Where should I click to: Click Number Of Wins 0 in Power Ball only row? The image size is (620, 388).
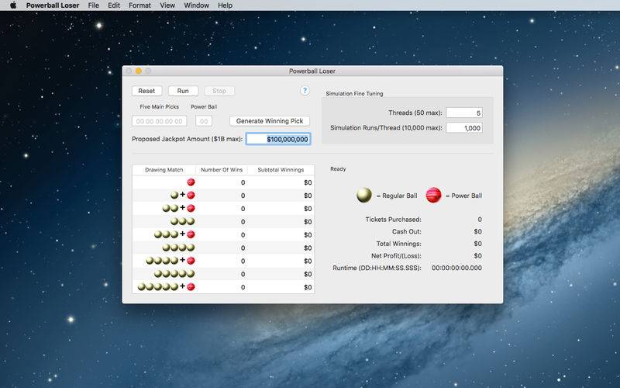[x=243, y=182]
